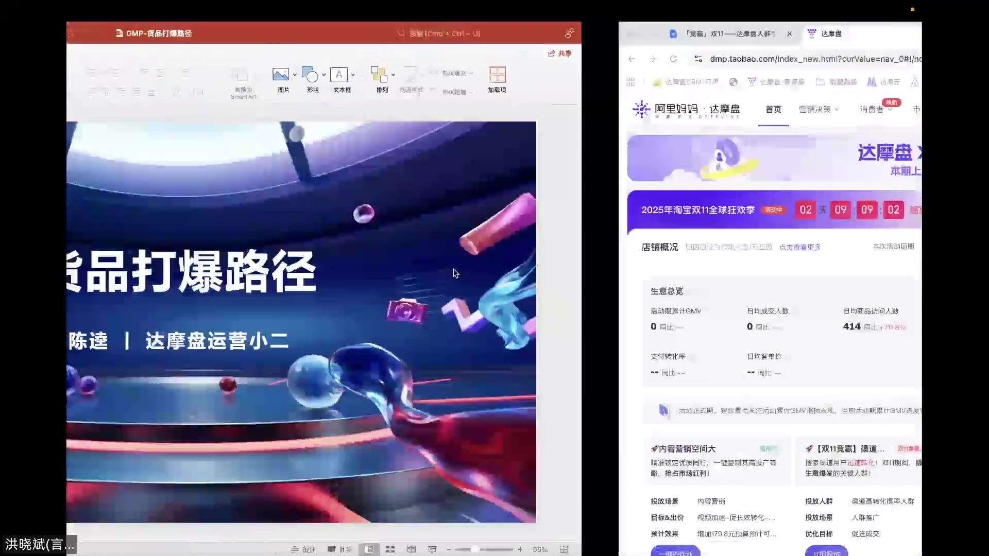Click the 立即投放 button

[x=826, y=552]
